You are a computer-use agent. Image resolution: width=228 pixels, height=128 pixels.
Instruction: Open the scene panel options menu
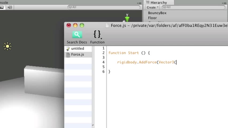(x=139, y=3)
